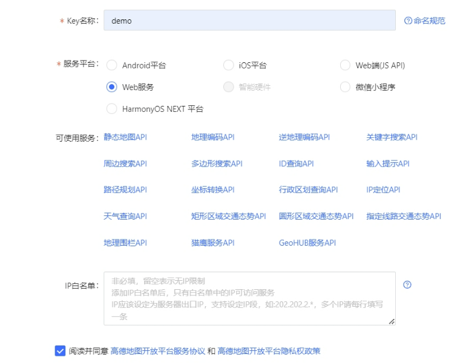The width and height of the screenshot is (460, 363).
Task: Open 高德地图开放平台隐私权政策 link
Action: pos(269,351)
